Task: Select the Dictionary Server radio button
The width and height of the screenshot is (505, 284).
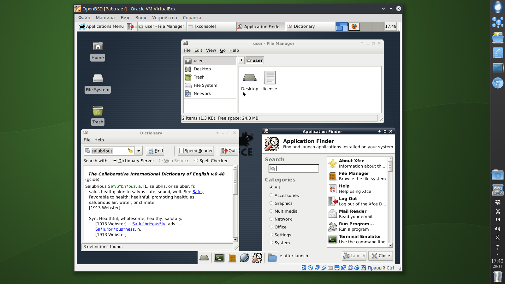Action: pyautogui.click(x=115, y=161)
